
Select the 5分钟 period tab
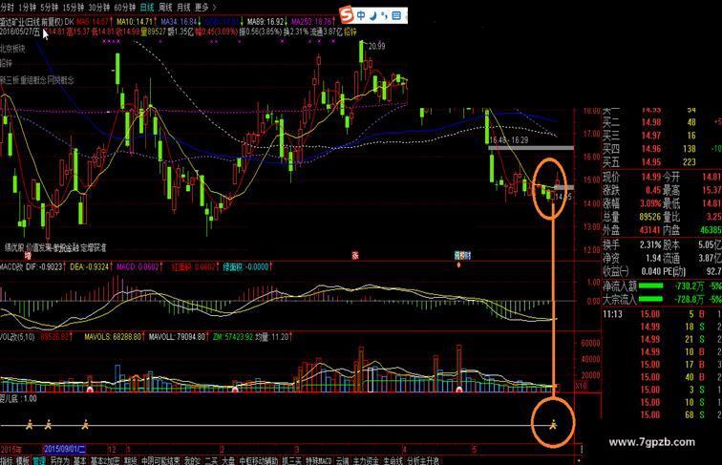[x=49, y=8]
